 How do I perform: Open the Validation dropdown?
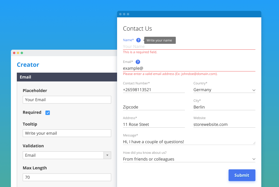pyautogui.click(x=67, y=155)
